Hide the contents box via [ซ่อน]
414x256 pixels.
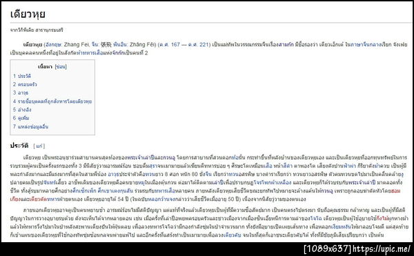(61, 67)
